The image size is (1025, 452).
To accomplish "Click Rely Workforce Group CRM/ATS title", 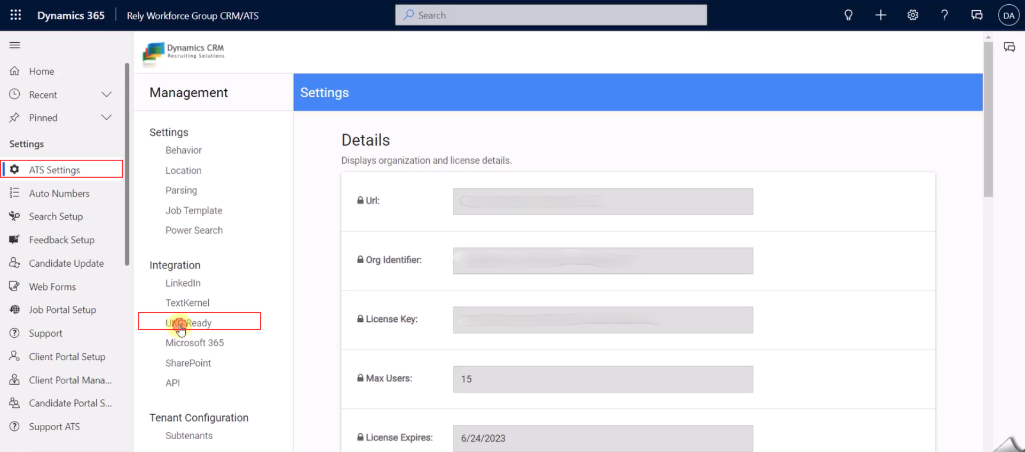I will [193, 15].
